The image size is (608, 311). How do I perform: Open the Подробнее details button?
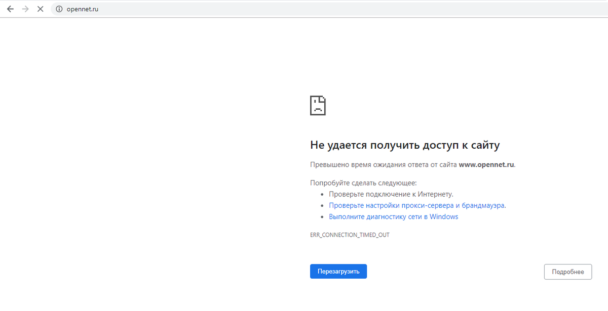click(567, 272)
